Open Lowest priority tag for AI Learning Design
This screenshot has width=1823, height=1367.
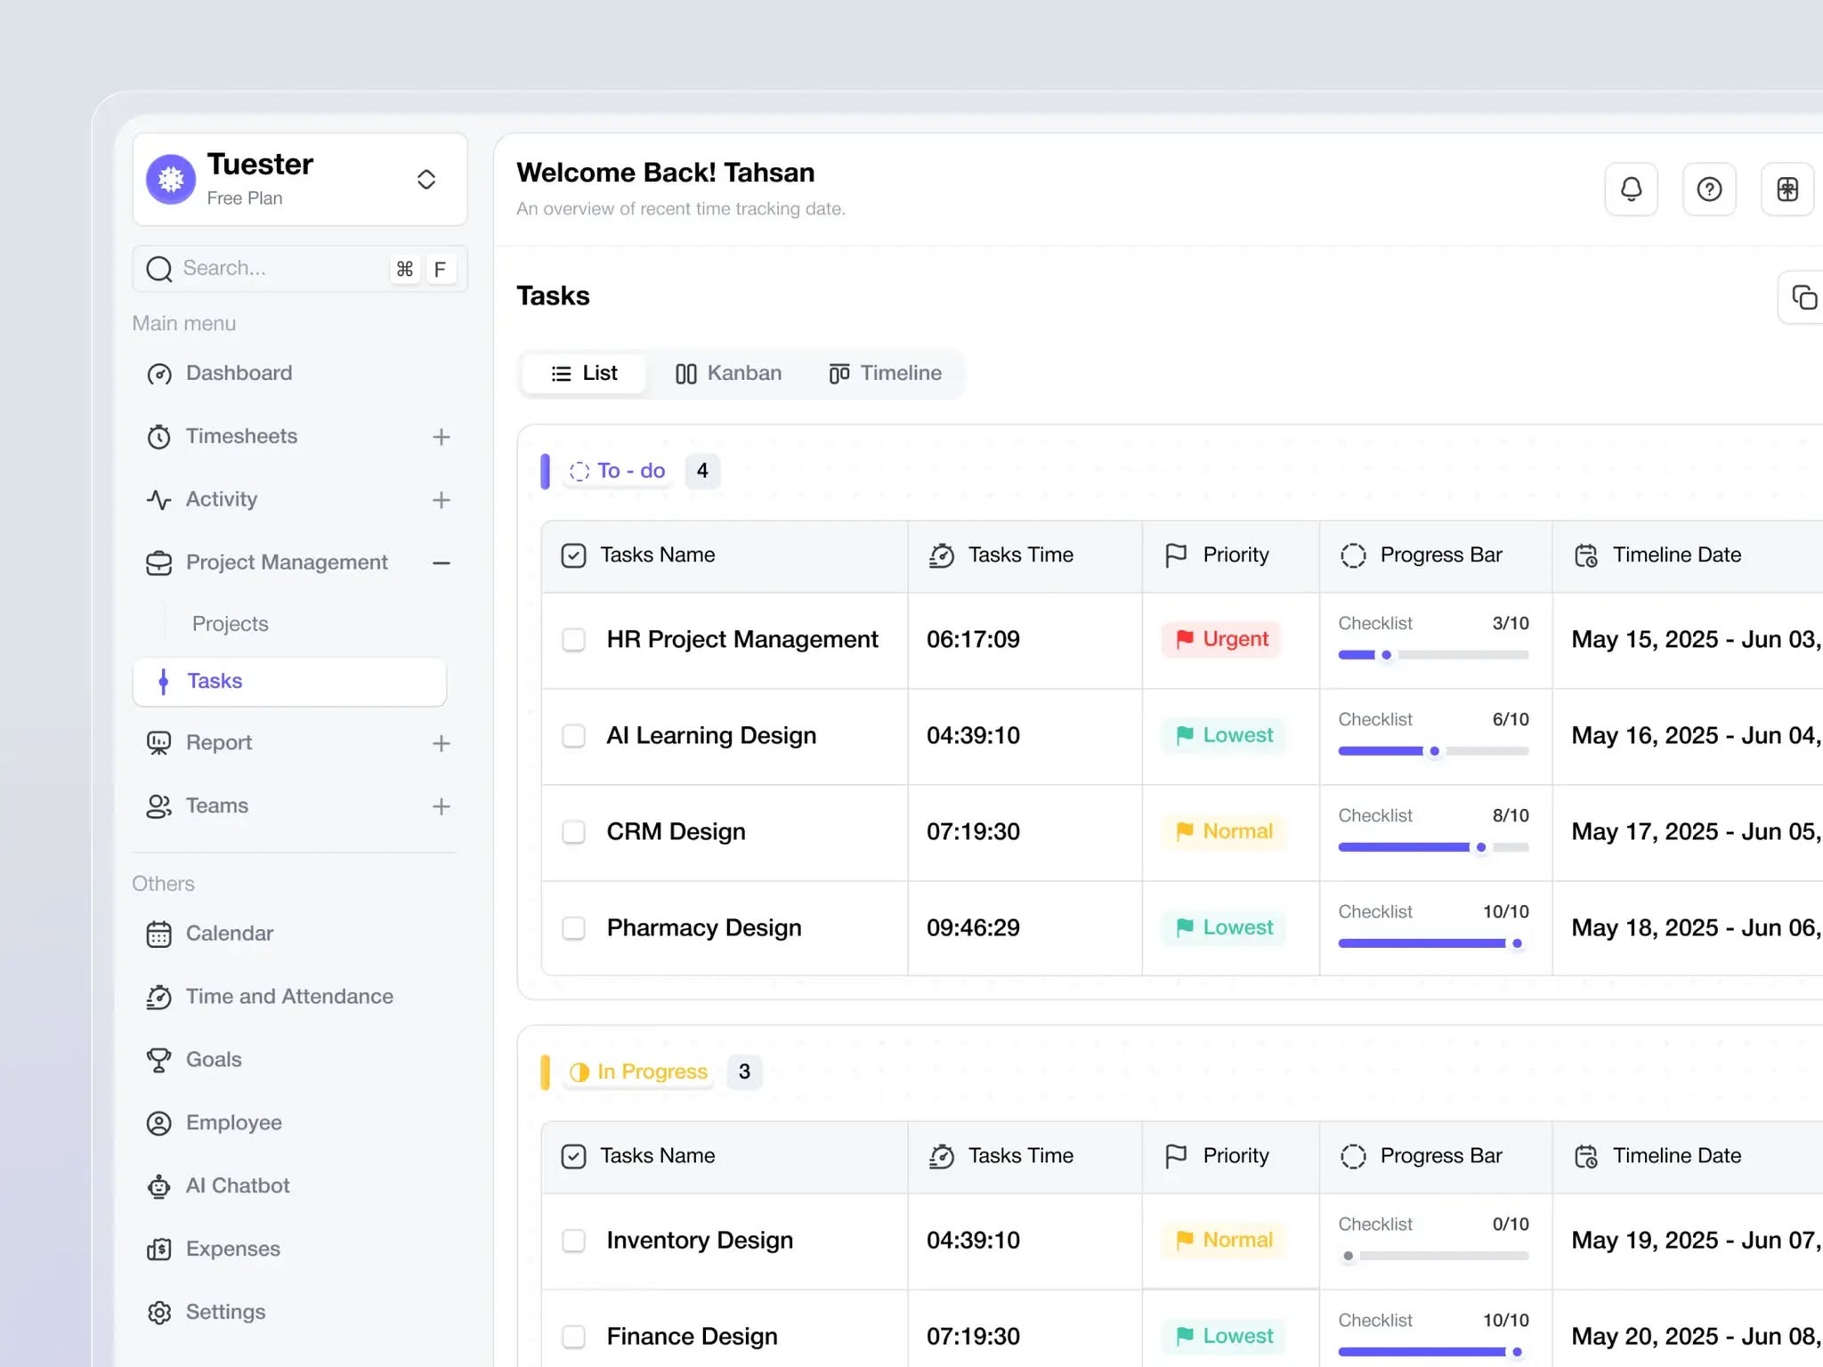tap(1223, 735)
